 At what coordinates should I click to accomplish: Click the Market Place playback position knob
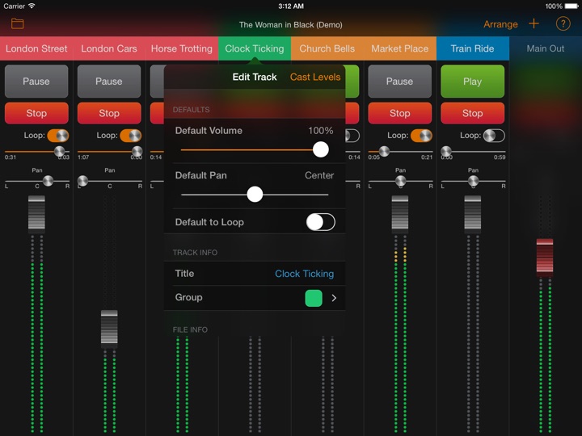tap(384, 151)
